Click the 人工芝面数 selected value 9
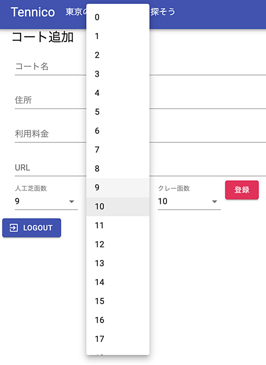 17,201
